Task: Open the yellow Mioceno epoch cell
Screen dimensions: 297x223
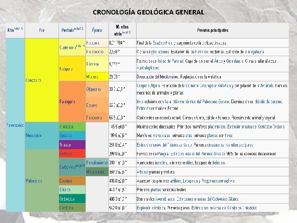Action: (97, 77)
